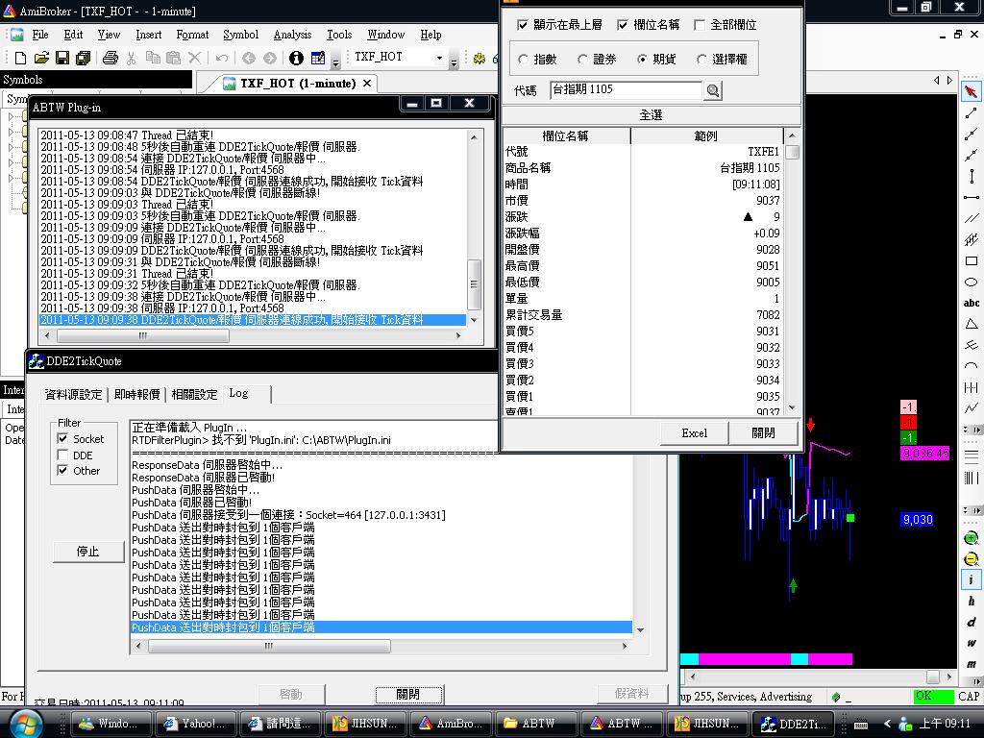Select the trend line drawing tool
Image resolution: width=984 pixels, height=738 pixels.
(971, 113)
